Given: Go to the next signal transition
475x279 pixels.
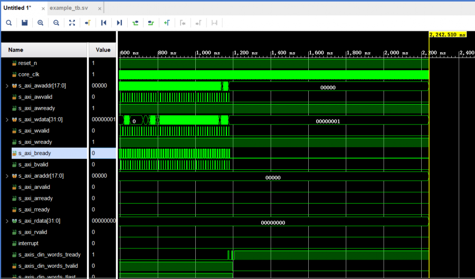Looking at the screenshot, I should 151,23.
